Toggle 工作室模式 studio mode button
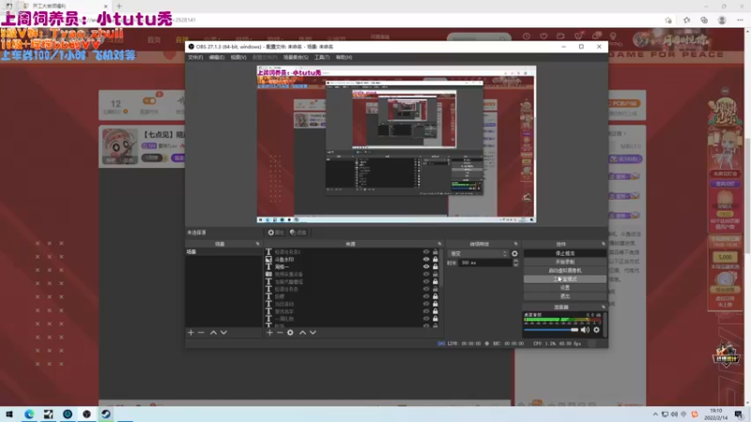This screenshot has width=751, height=422. click(565, 279)
